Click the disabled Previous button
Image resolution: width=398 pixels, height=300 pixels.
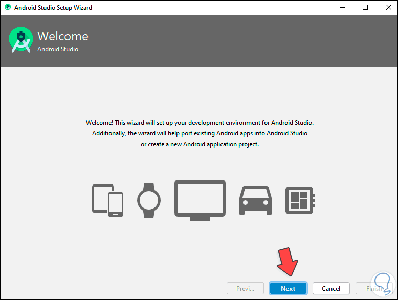click(245, 288)
